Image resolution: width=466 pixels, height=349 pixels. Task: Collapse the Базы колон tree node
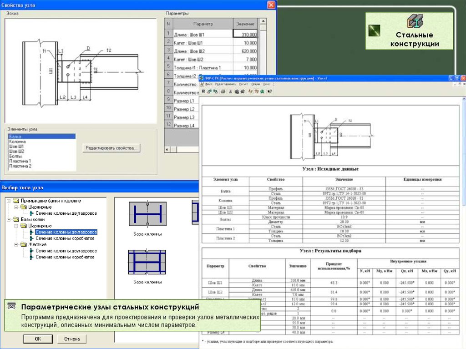pos(10,219)
